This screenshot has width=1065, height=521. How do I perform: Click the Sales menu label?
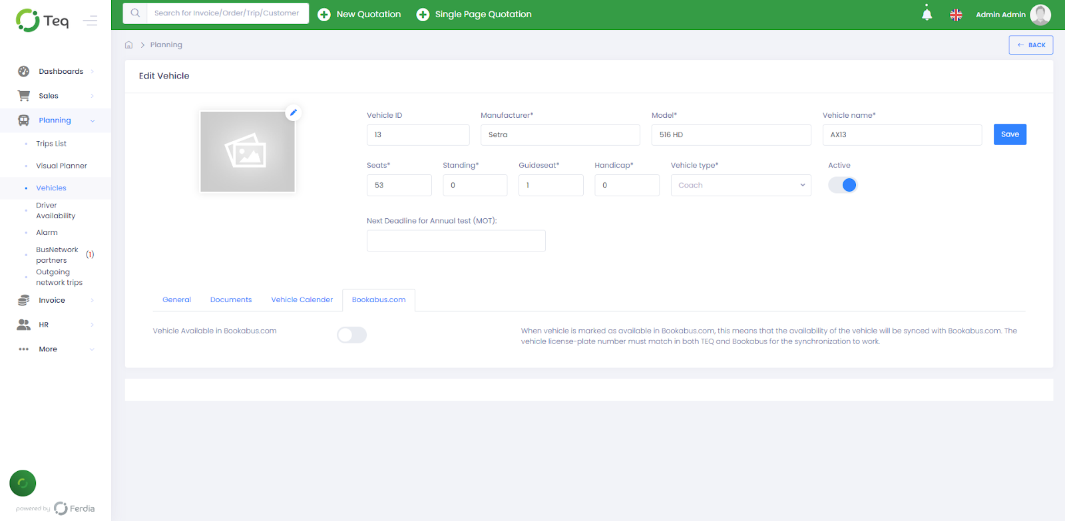point(49,96)
